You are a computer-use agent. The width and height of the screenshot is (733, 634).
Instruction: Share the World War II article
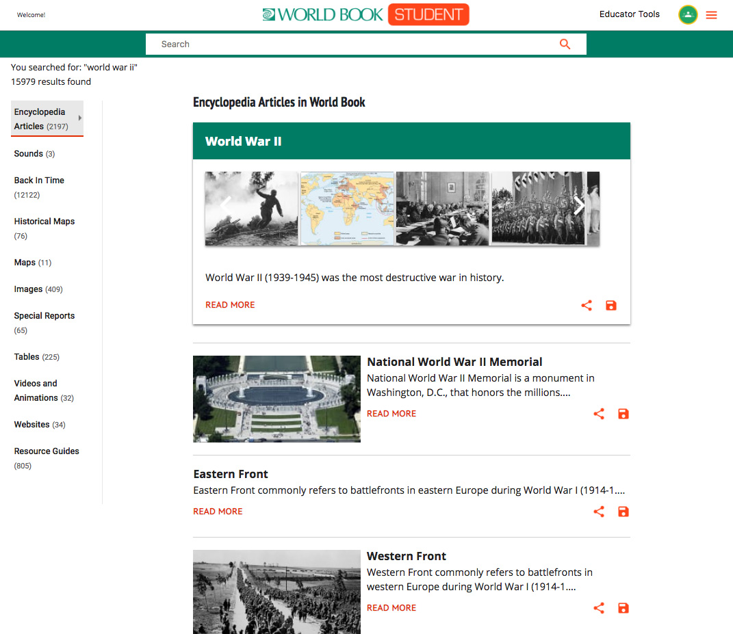pyautogui.click(x=587, y=305)
